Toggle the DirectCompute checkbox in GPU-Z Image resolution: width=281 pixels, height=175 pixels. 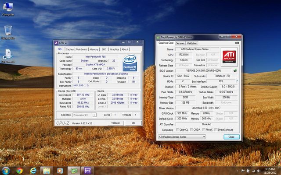[x=216, y=129]
